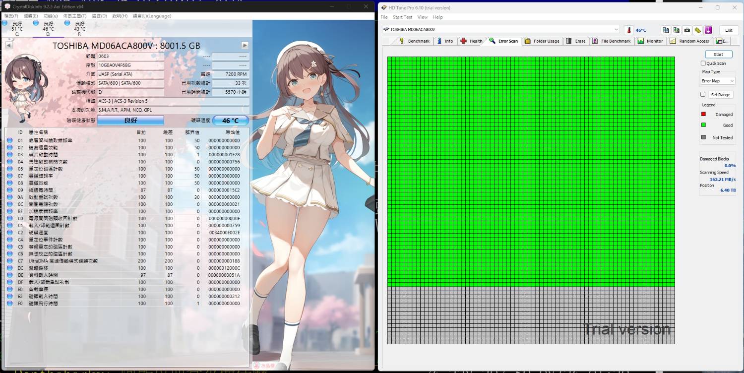The height and width of the screenshot is (373, 744).
Task: Go to previous disk with left arrow
Action: point(8,45)
